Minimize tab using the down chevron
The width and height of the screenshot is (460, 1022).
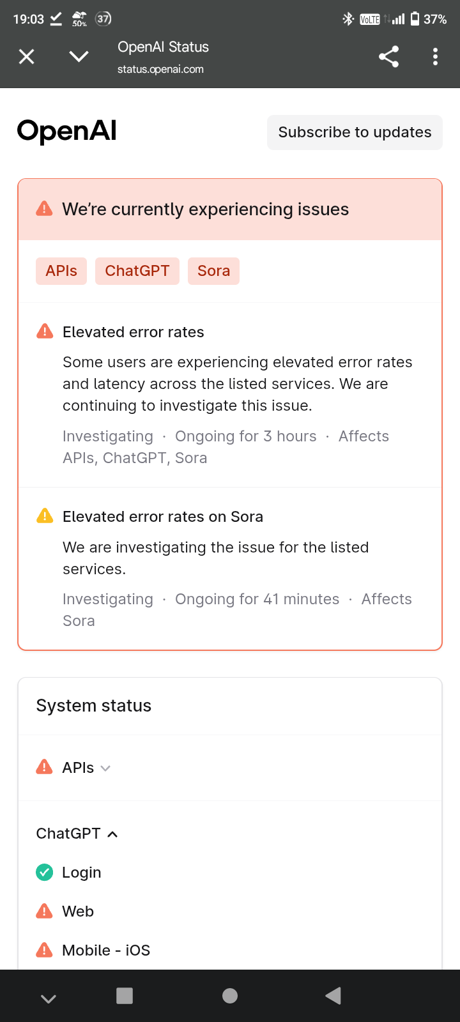click(x=79, y=57)
